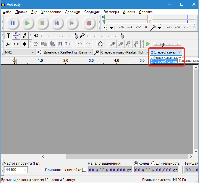Open the Создание menu
The image size is (199, 183).
coord(92,12)
